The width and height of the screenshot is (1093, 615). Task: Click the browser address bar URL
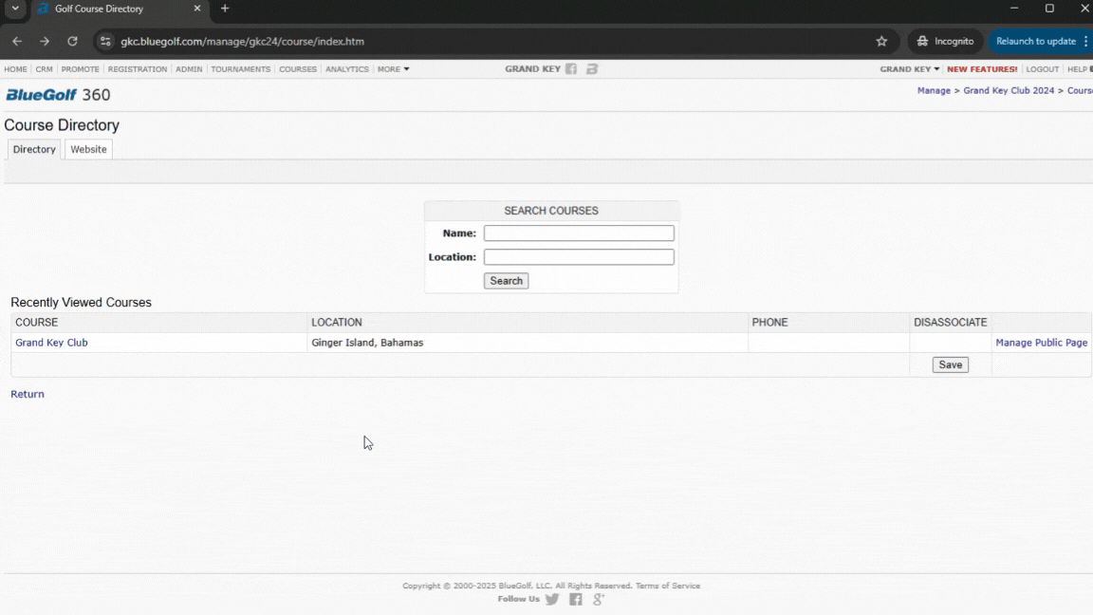243,41
